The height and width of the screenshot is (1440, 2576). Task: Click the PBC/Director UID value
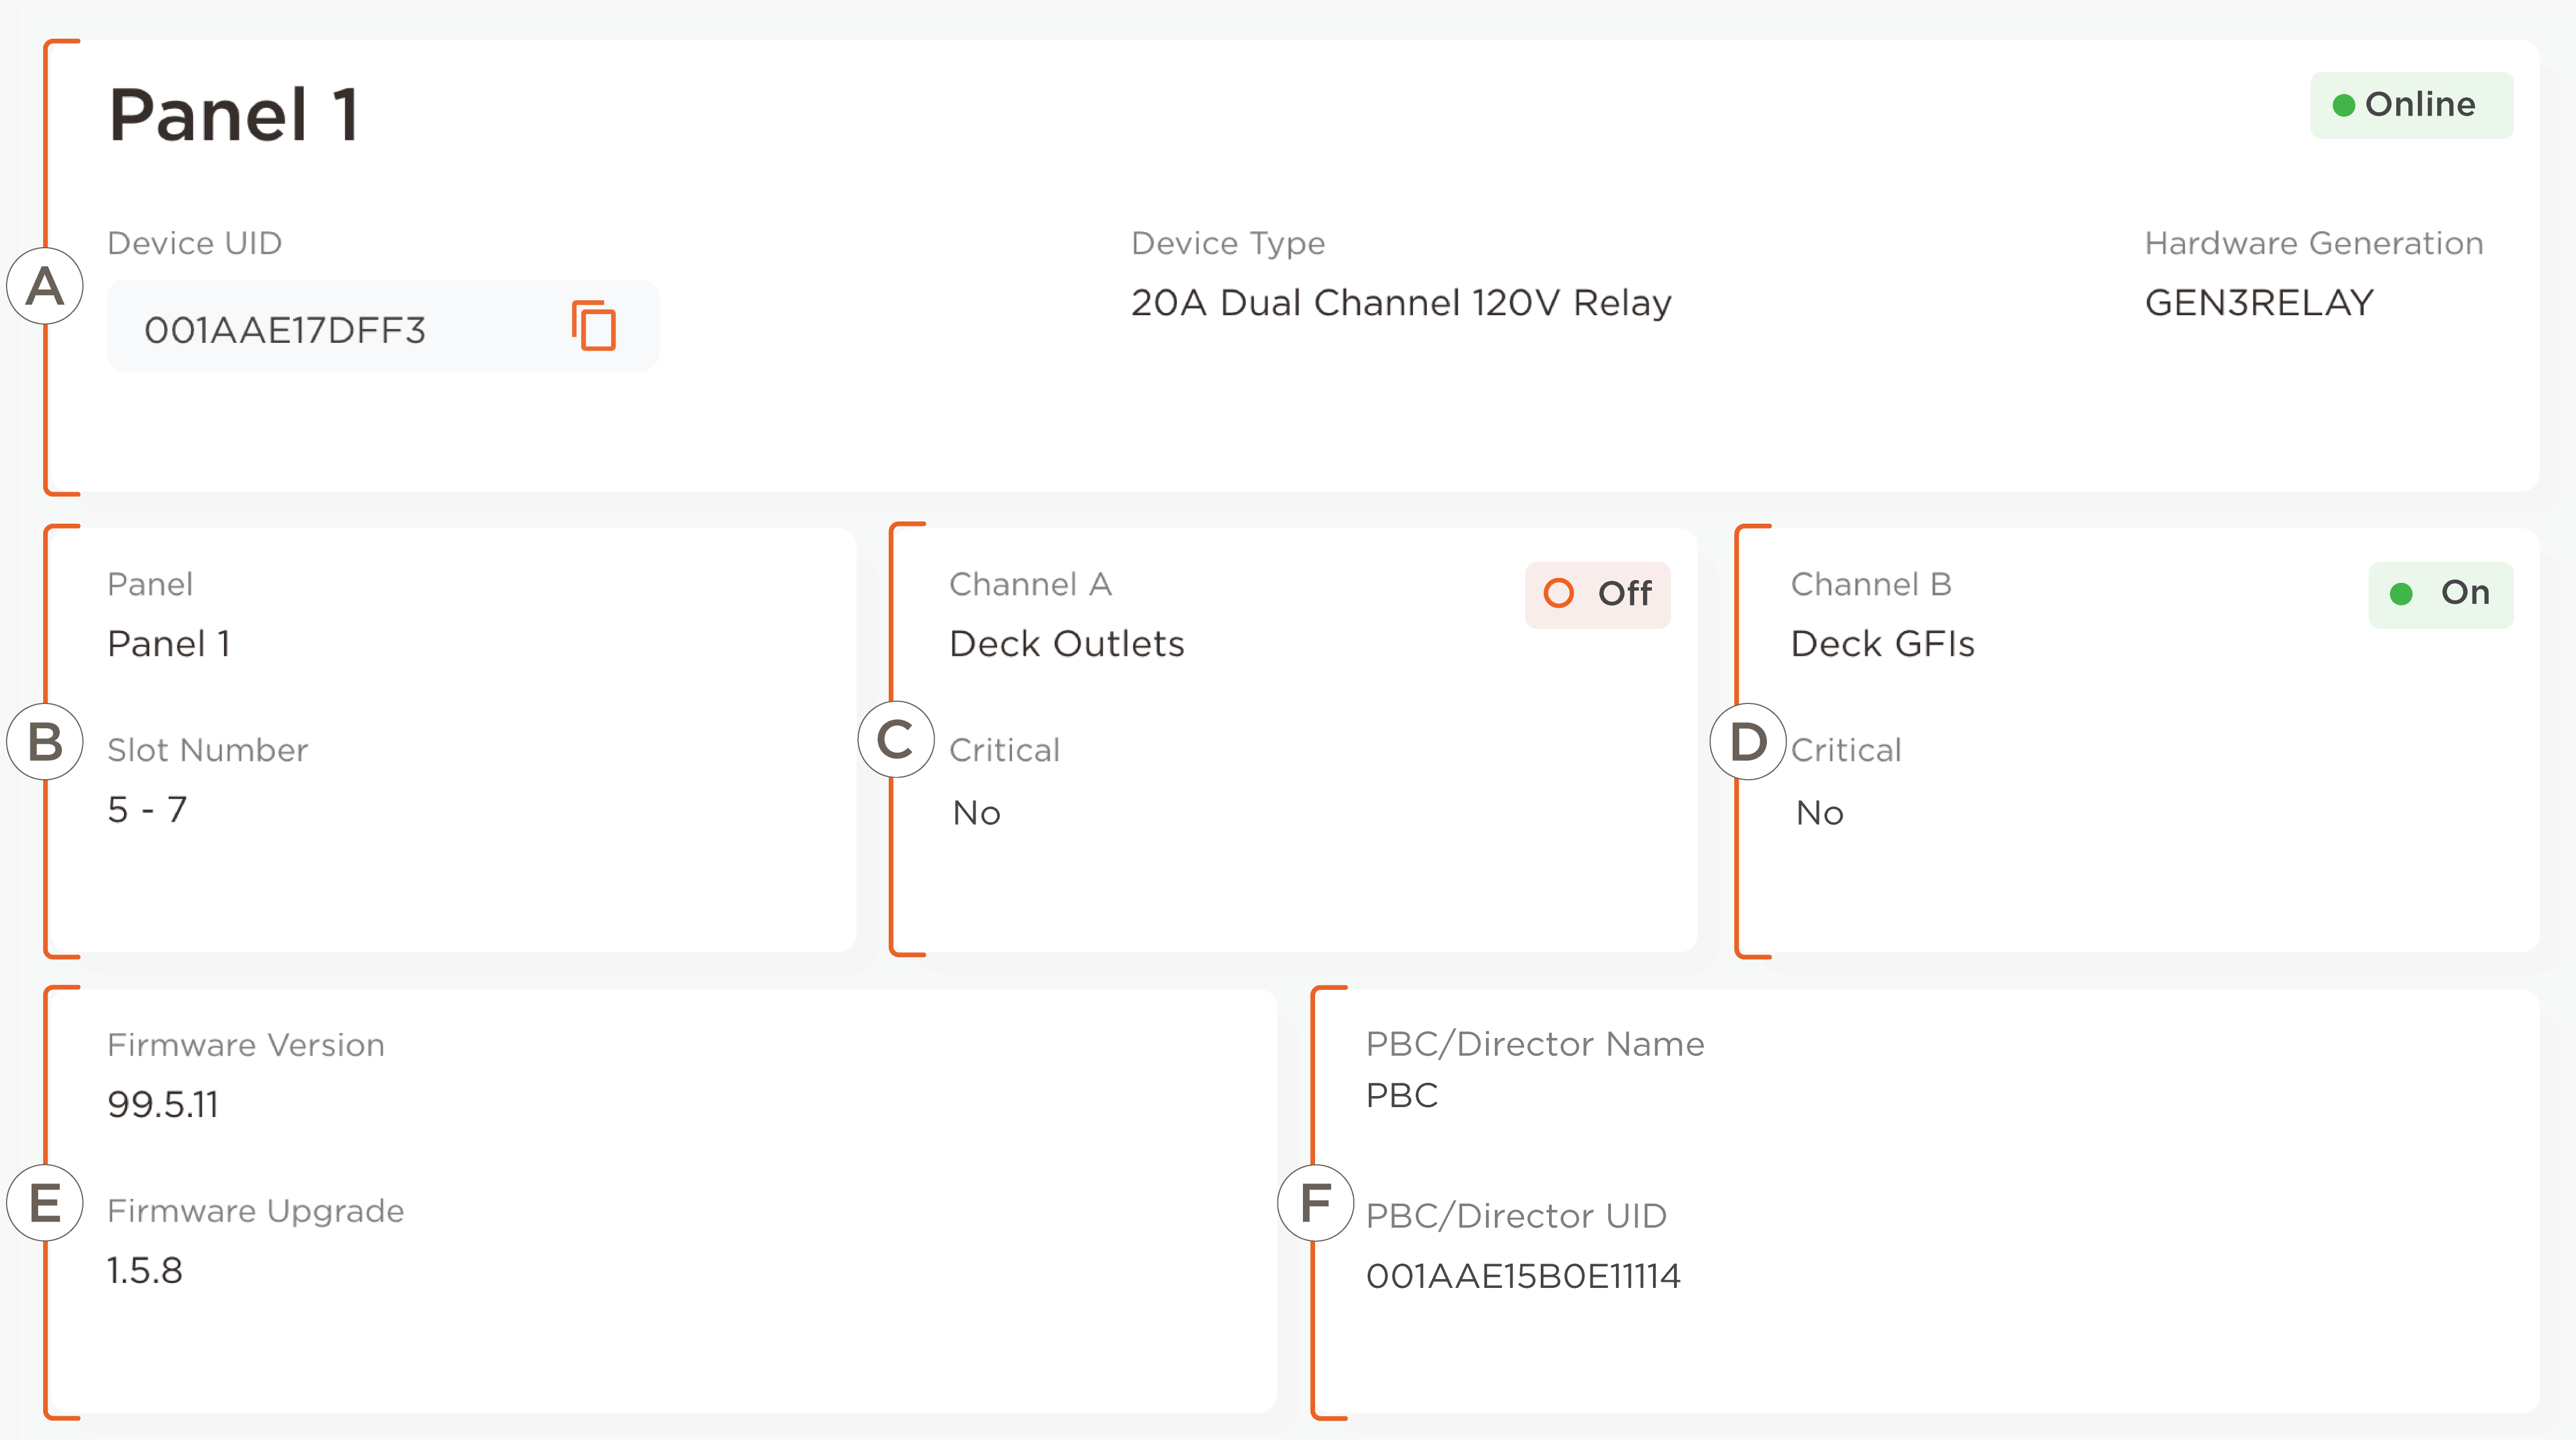1522,1276
